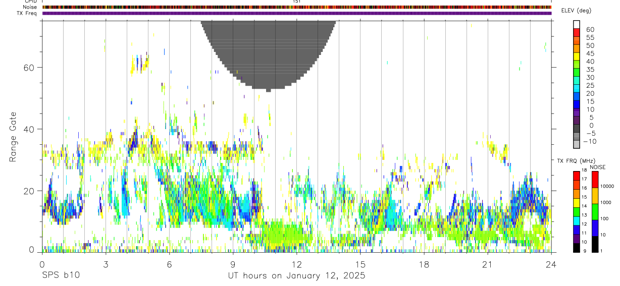Click the orange swatch in the NOISE scale
This screenshot has height=286, width=620.
point(595,196)
